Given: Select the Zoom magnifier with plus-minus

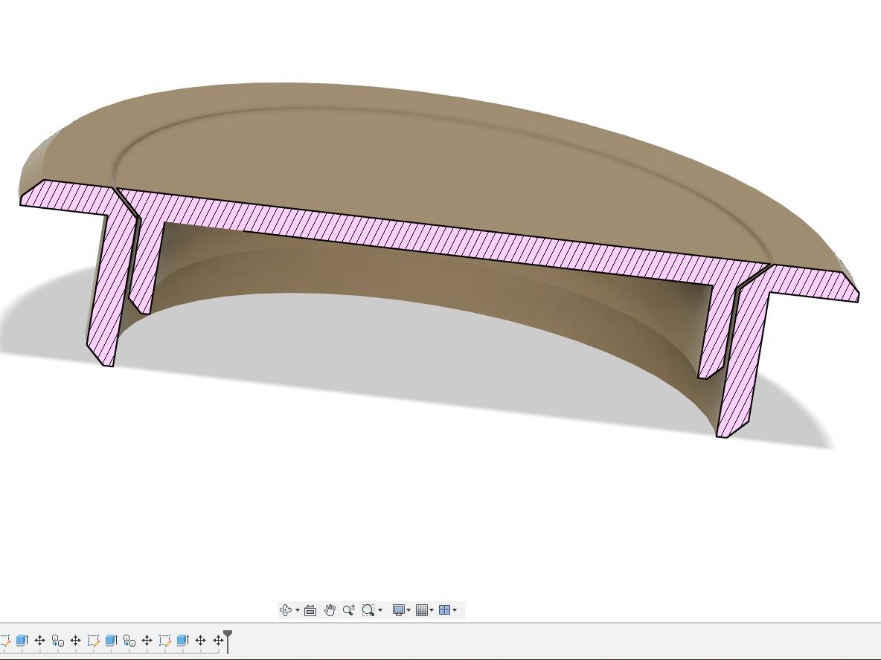Looking at the screenshot, I should pos(348,610).
